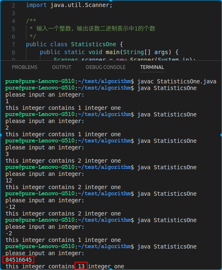
Task: Click "java.util.Scanner;" in the import line
Action: click(82, 5)
